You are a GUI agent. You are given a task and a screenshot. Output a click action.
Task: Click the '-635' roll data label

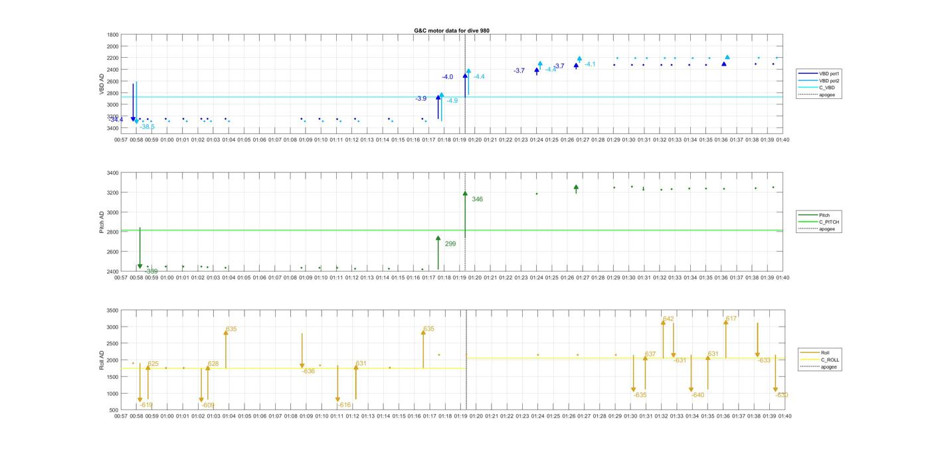pyautogui.click(x=640, y=395)
